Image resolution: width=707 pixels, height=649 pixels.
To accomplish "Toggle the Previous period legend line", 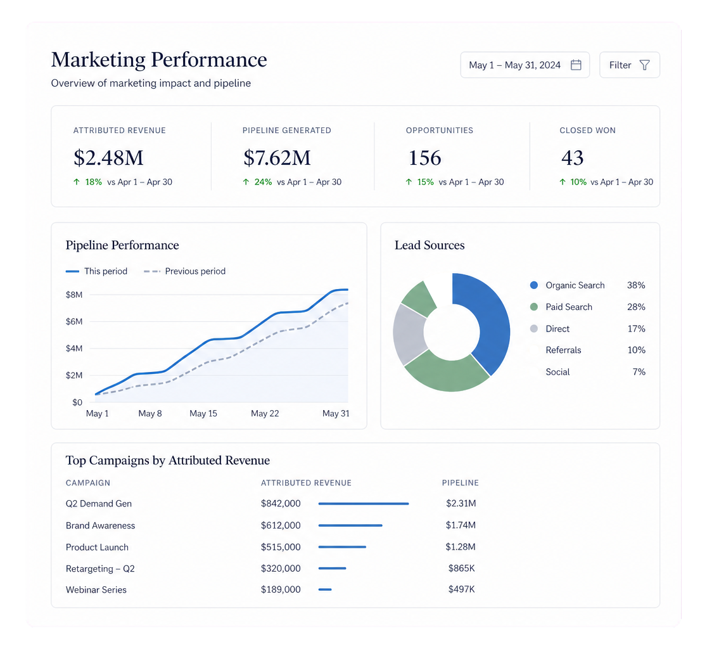I will point(184,271).
